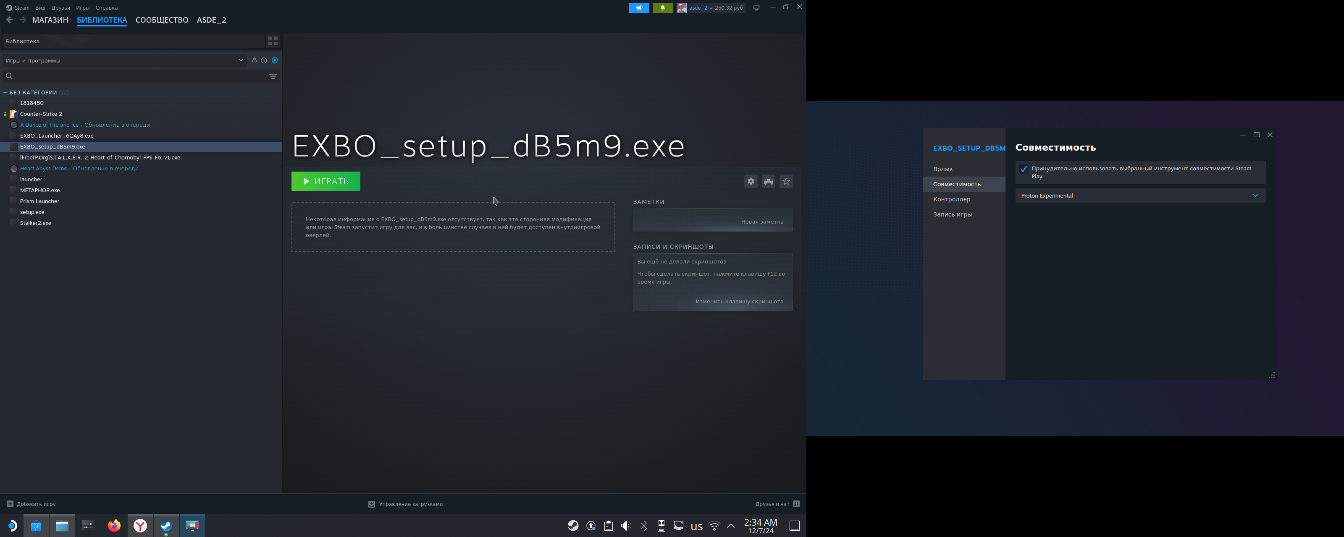Open Friends and chat icon
This screenshot has height=537, width=1344.
pos(796,503)
